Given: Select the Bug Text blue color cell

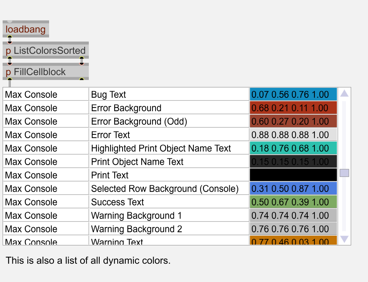Looking at the screenshot, I should coord(293,94).
